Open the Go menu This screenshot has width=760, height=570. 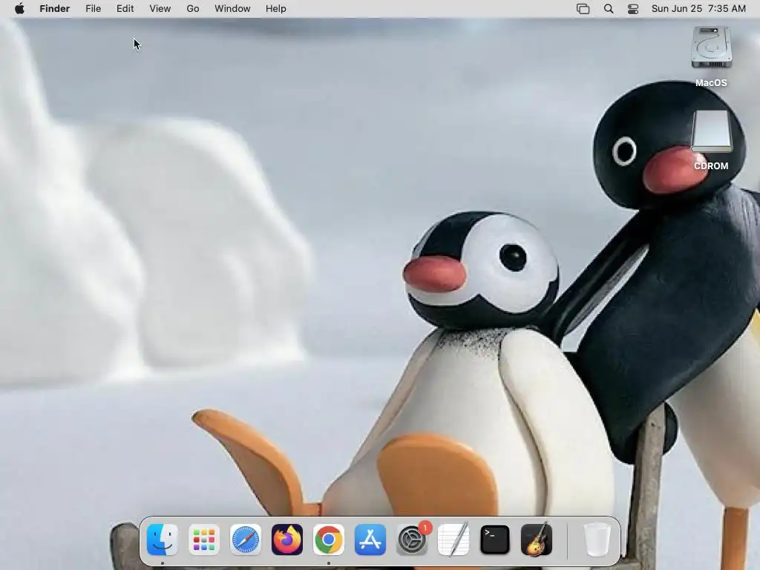coord(193,9)
